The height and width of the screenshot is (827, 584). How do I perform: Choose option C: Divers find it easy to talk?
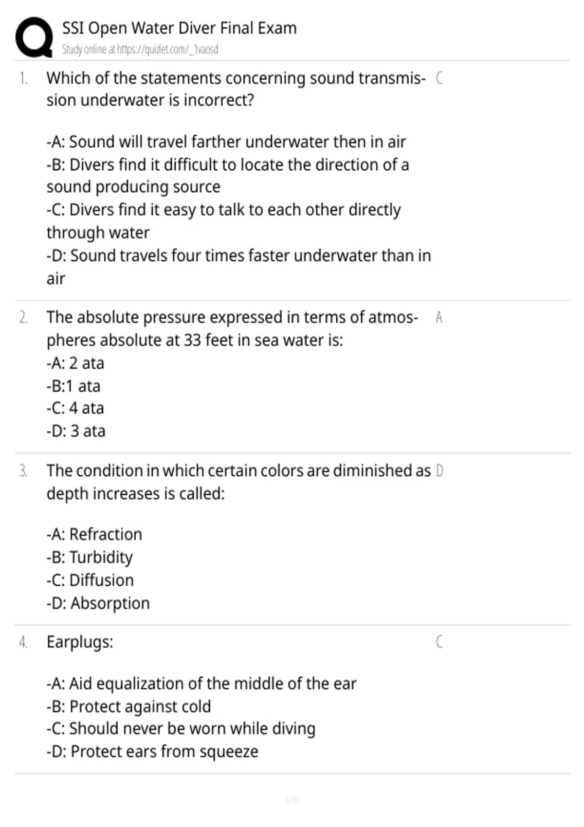tap(224, 221)
